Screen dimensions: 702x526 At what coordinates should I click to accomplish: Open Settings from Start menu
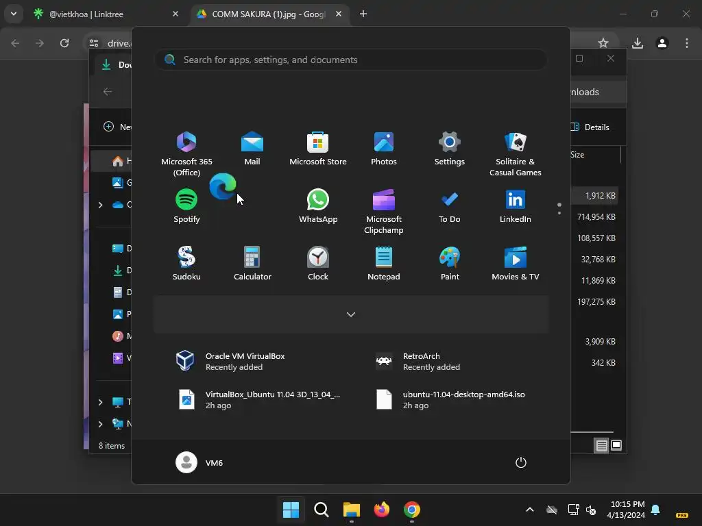450,149
